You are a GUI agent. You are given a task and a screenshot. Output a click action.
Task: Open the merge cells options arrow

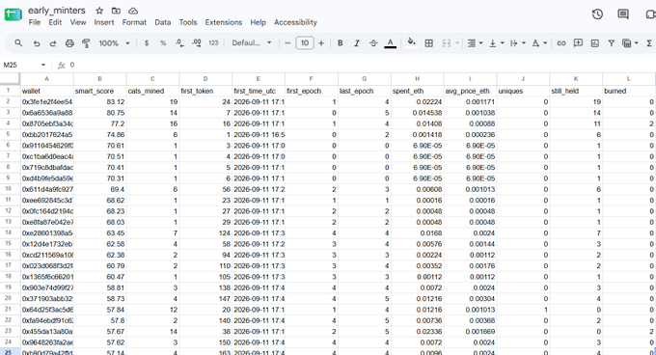tap(457, 43)
